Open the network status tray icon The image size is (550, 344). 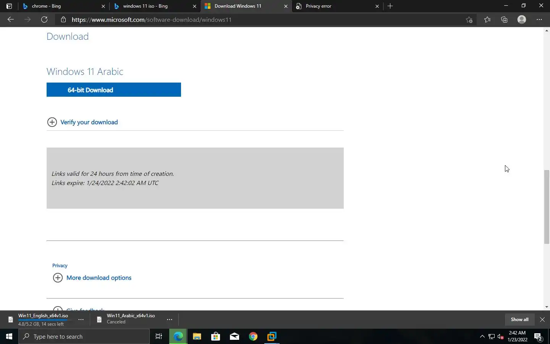(x=492, y=337)
